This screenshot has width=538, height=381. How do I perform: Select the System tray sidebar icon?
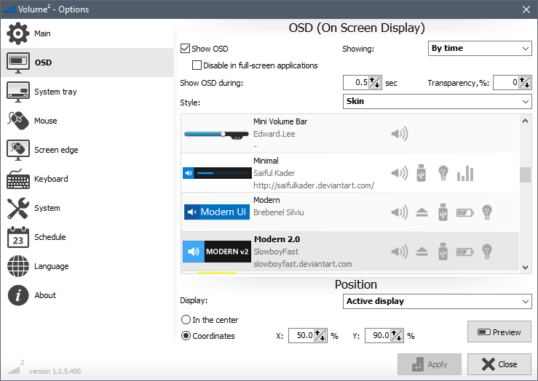point(18,92)
